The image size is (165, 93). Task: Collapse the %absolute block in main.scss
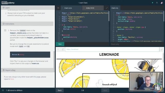click(61, 35)
